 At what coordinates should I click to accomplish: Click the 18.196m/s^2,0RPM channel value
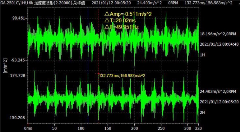(x=218, y=34)
